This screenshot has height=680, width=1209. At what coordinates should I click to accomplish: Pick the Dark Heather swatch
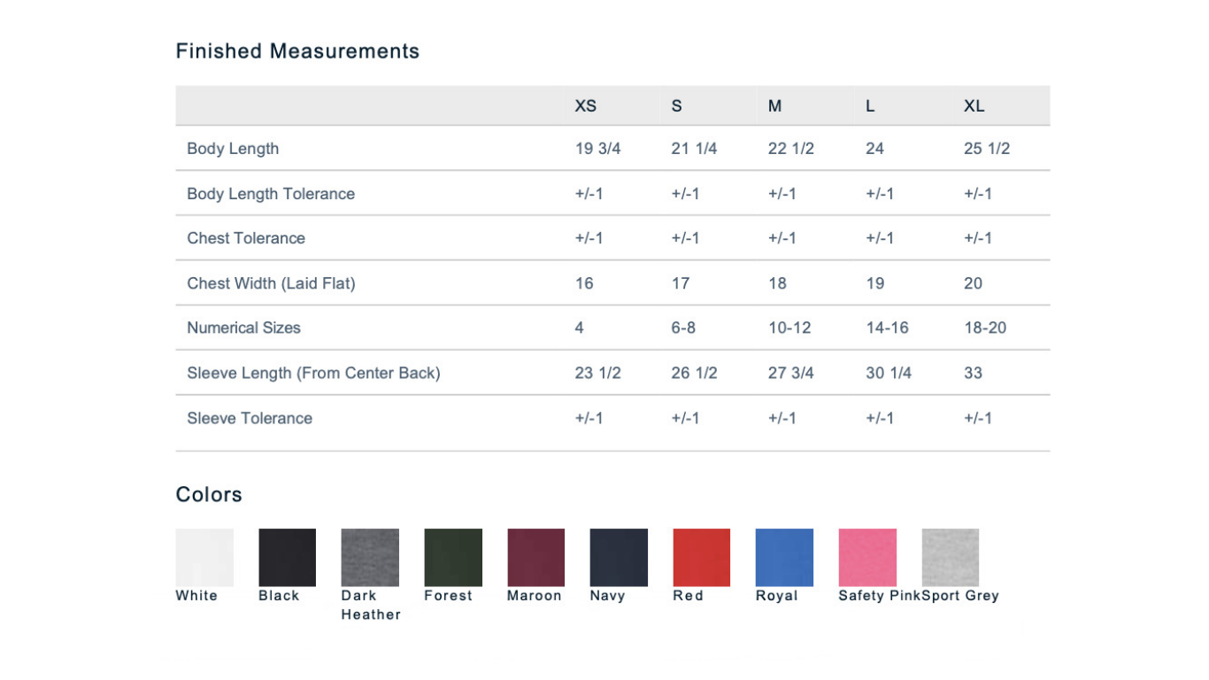click(370, 557)
